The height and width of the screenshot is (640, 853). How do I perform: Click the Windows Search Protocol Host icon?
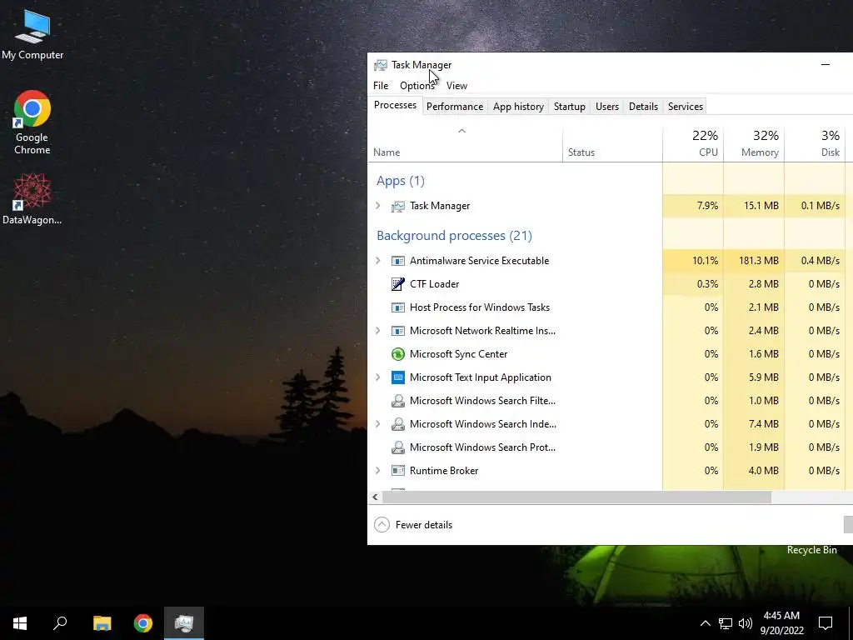pos(397,447)
